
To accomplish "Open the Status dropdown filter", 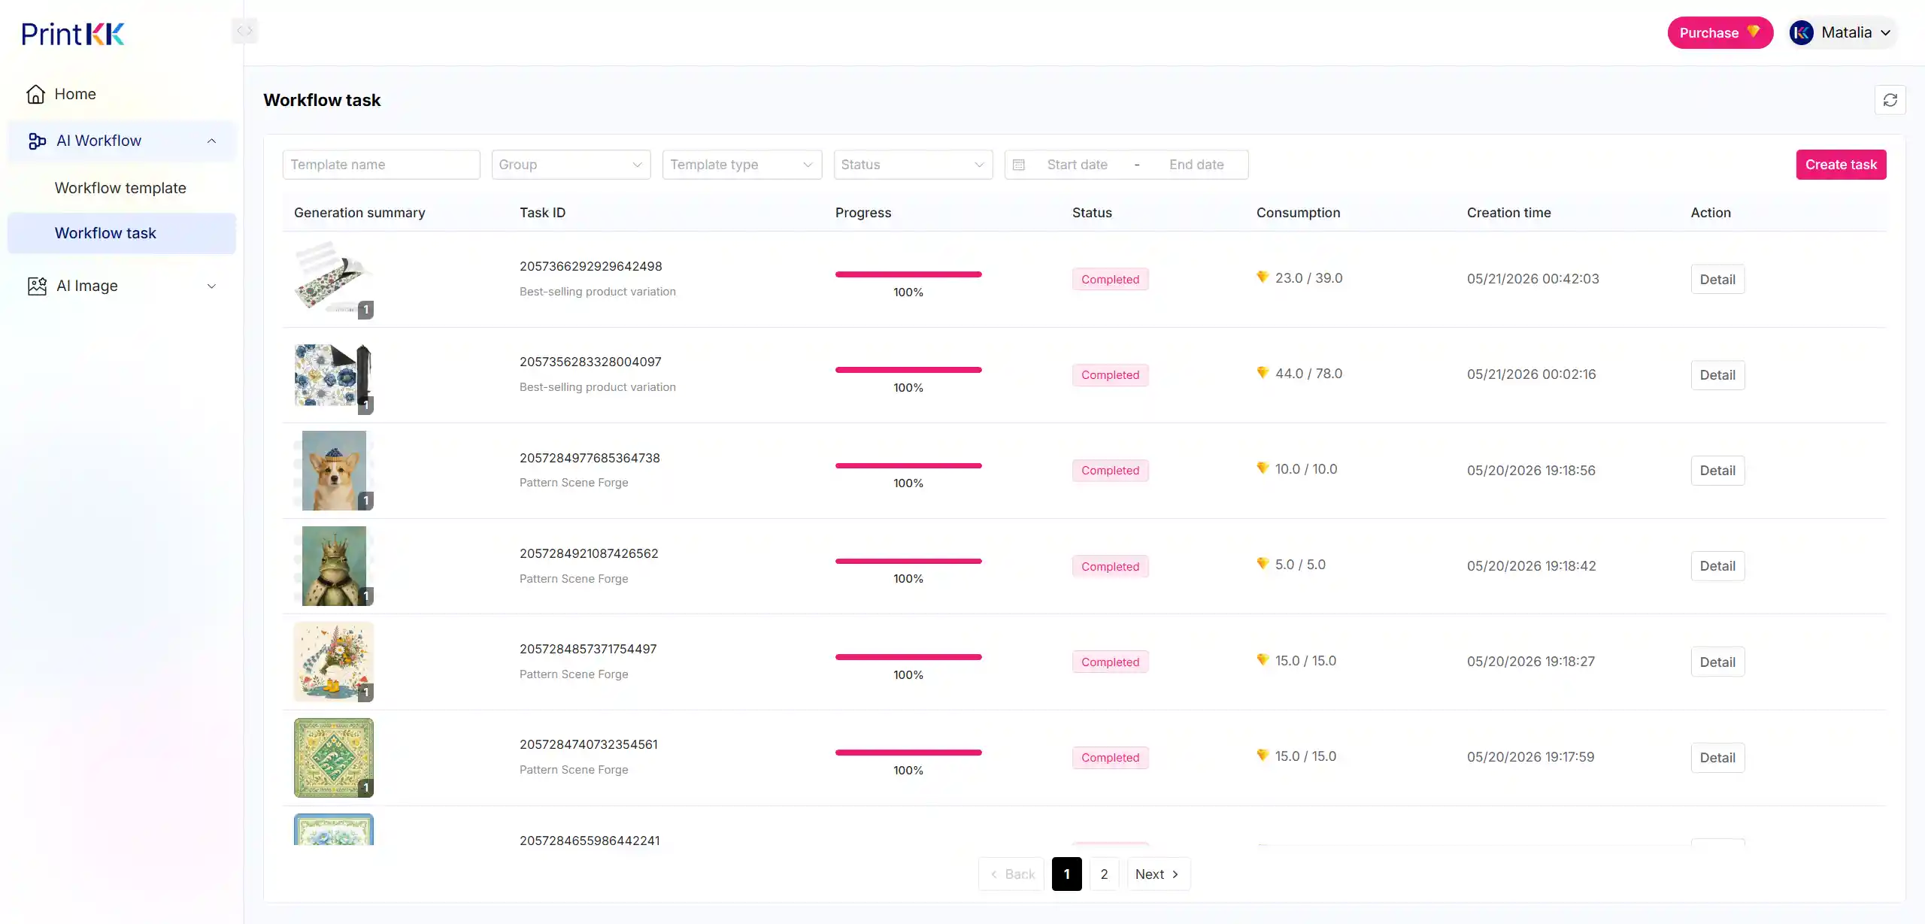I will coord(913,165).
